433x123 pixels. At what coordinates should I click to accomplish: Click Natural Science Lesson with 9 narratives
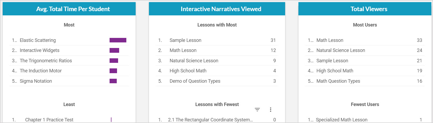(194, 61)
